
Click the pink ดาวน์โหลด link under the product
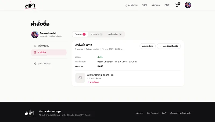[93, 82]
